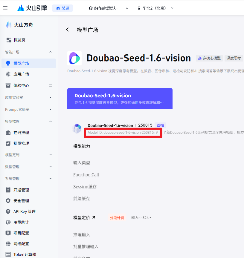This screenshot has height=258, width=244.
Task: Click the Function Call capability link
Action: 86,175
